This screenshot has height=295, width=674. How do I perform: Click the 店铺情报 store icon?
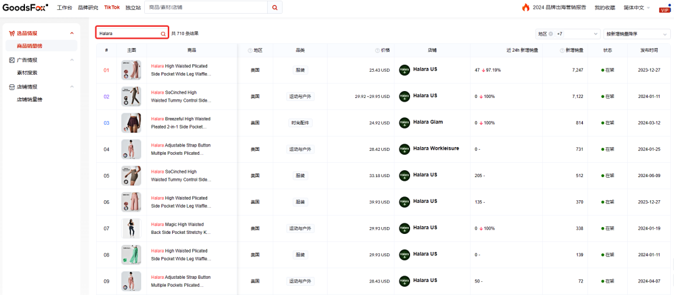pos(12,87)
